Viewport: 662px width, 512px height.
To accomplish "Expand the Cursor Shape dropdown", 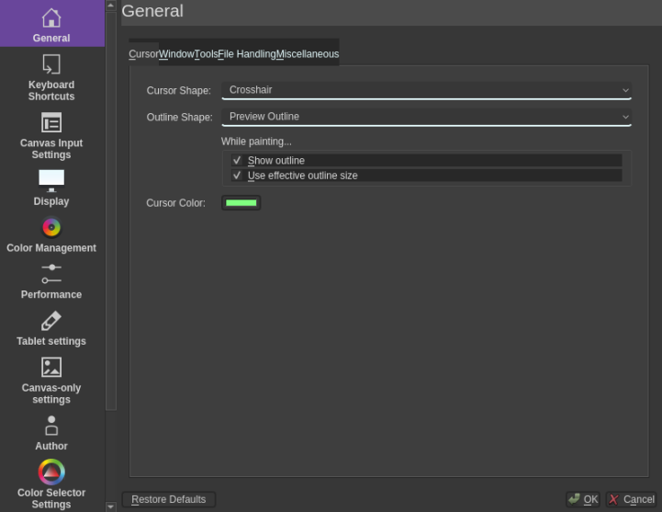I will [x=426, y=90].
